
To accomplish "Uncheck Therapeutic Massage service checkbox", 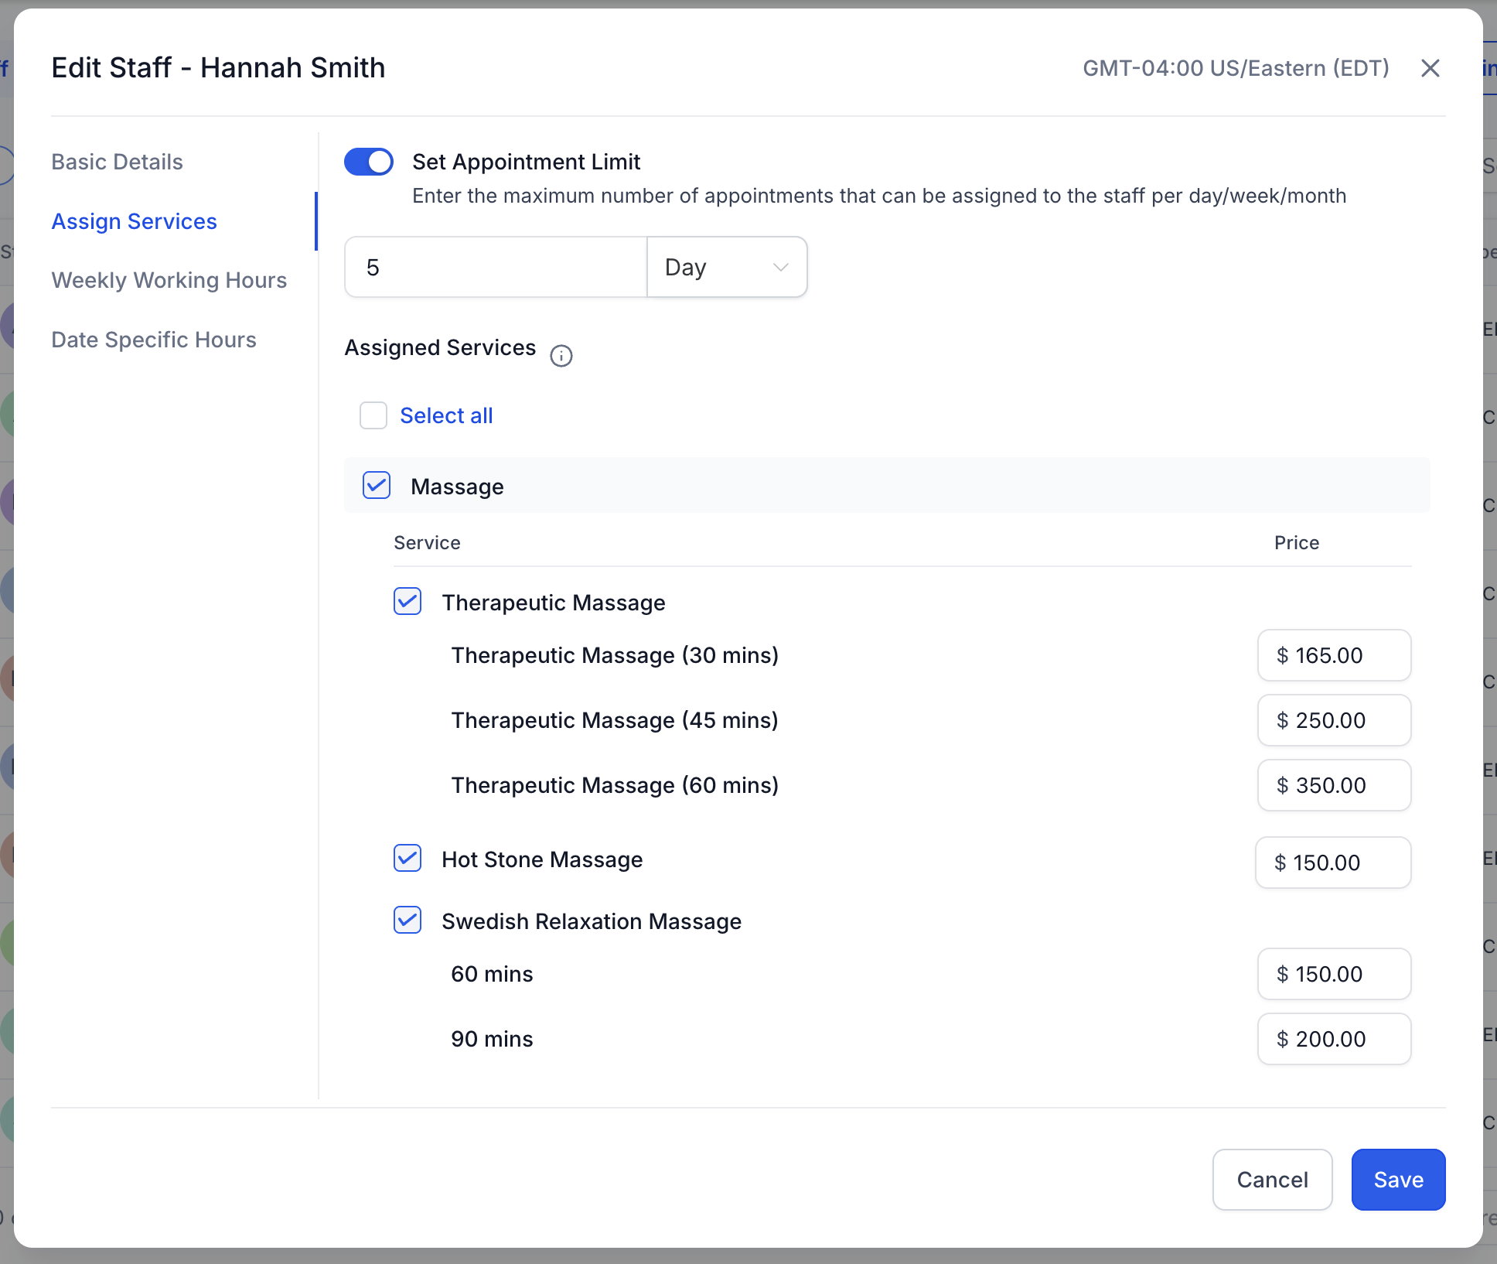I will pos(407,602).
